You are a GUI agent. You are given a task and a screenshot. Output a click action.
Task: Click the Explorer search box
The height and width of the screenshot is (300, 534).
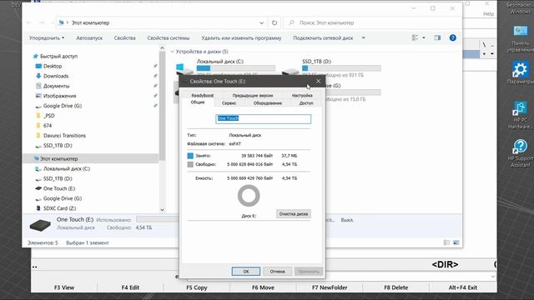coord(373,22)
